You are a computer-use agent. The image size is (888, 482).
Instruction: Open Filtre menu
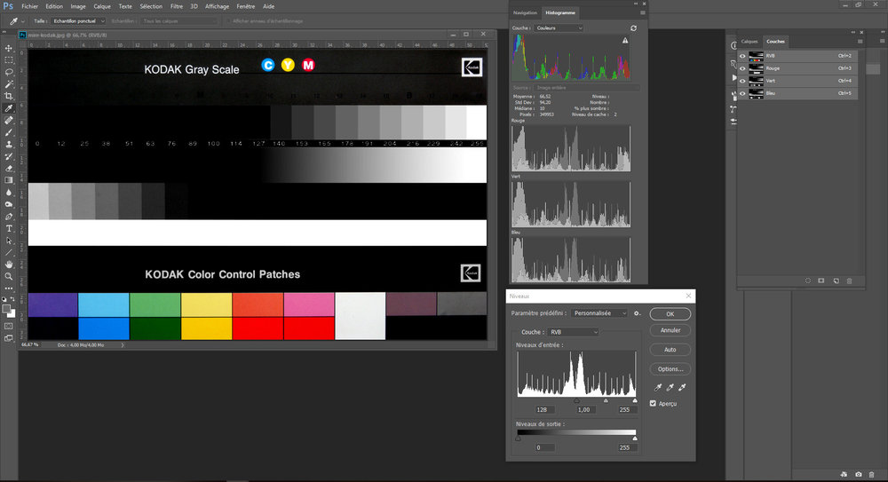click(177, 6)
